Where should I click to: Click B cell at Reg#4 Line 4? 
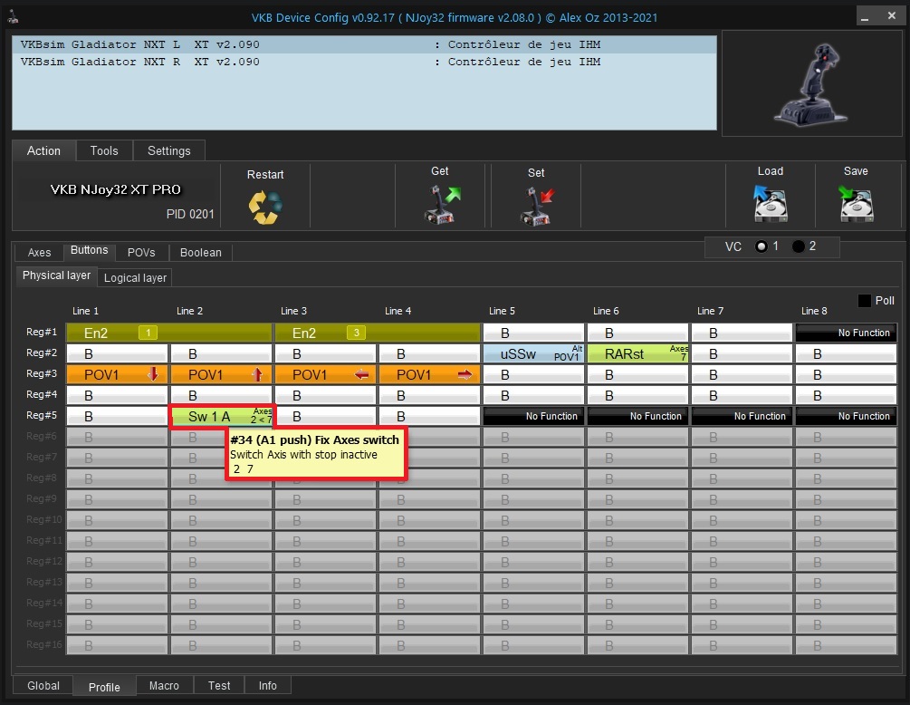429,395
